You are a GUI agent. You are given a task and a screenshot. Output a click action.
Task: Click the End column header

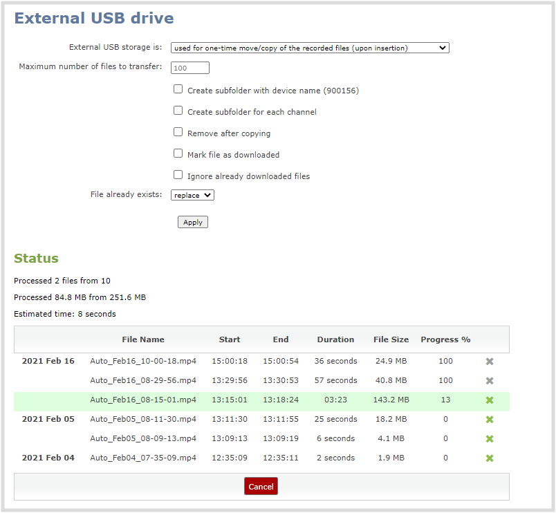pos(281,339)
